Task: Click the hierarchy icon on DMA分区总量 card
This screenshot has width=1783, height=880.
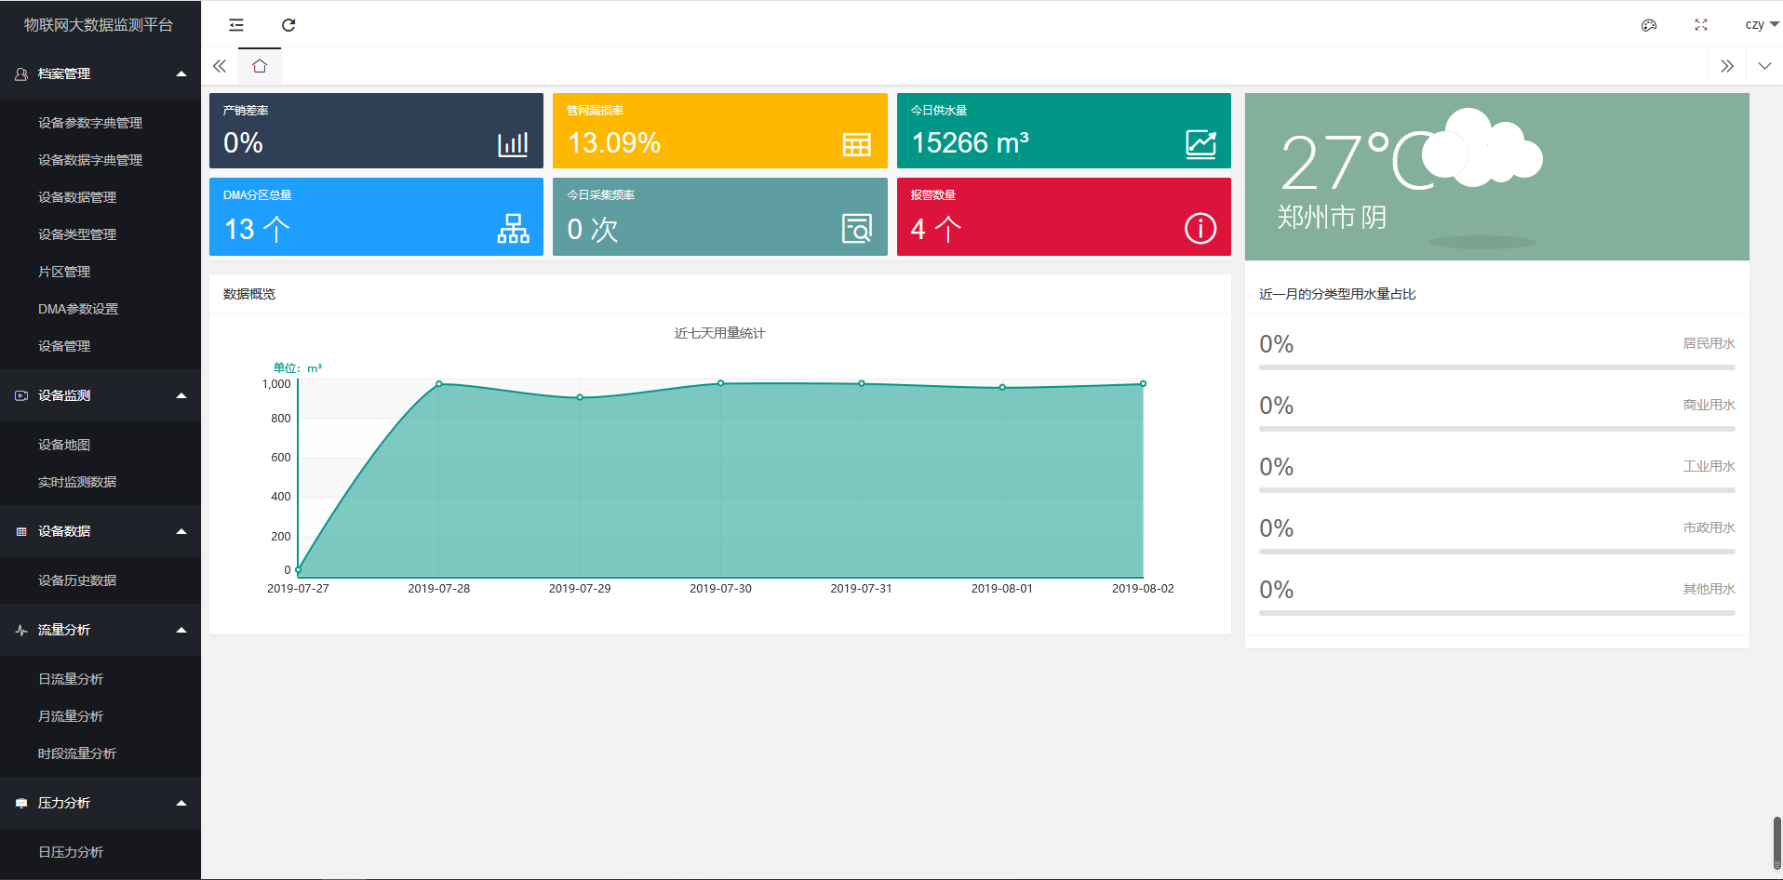Action: coord(513,228)
